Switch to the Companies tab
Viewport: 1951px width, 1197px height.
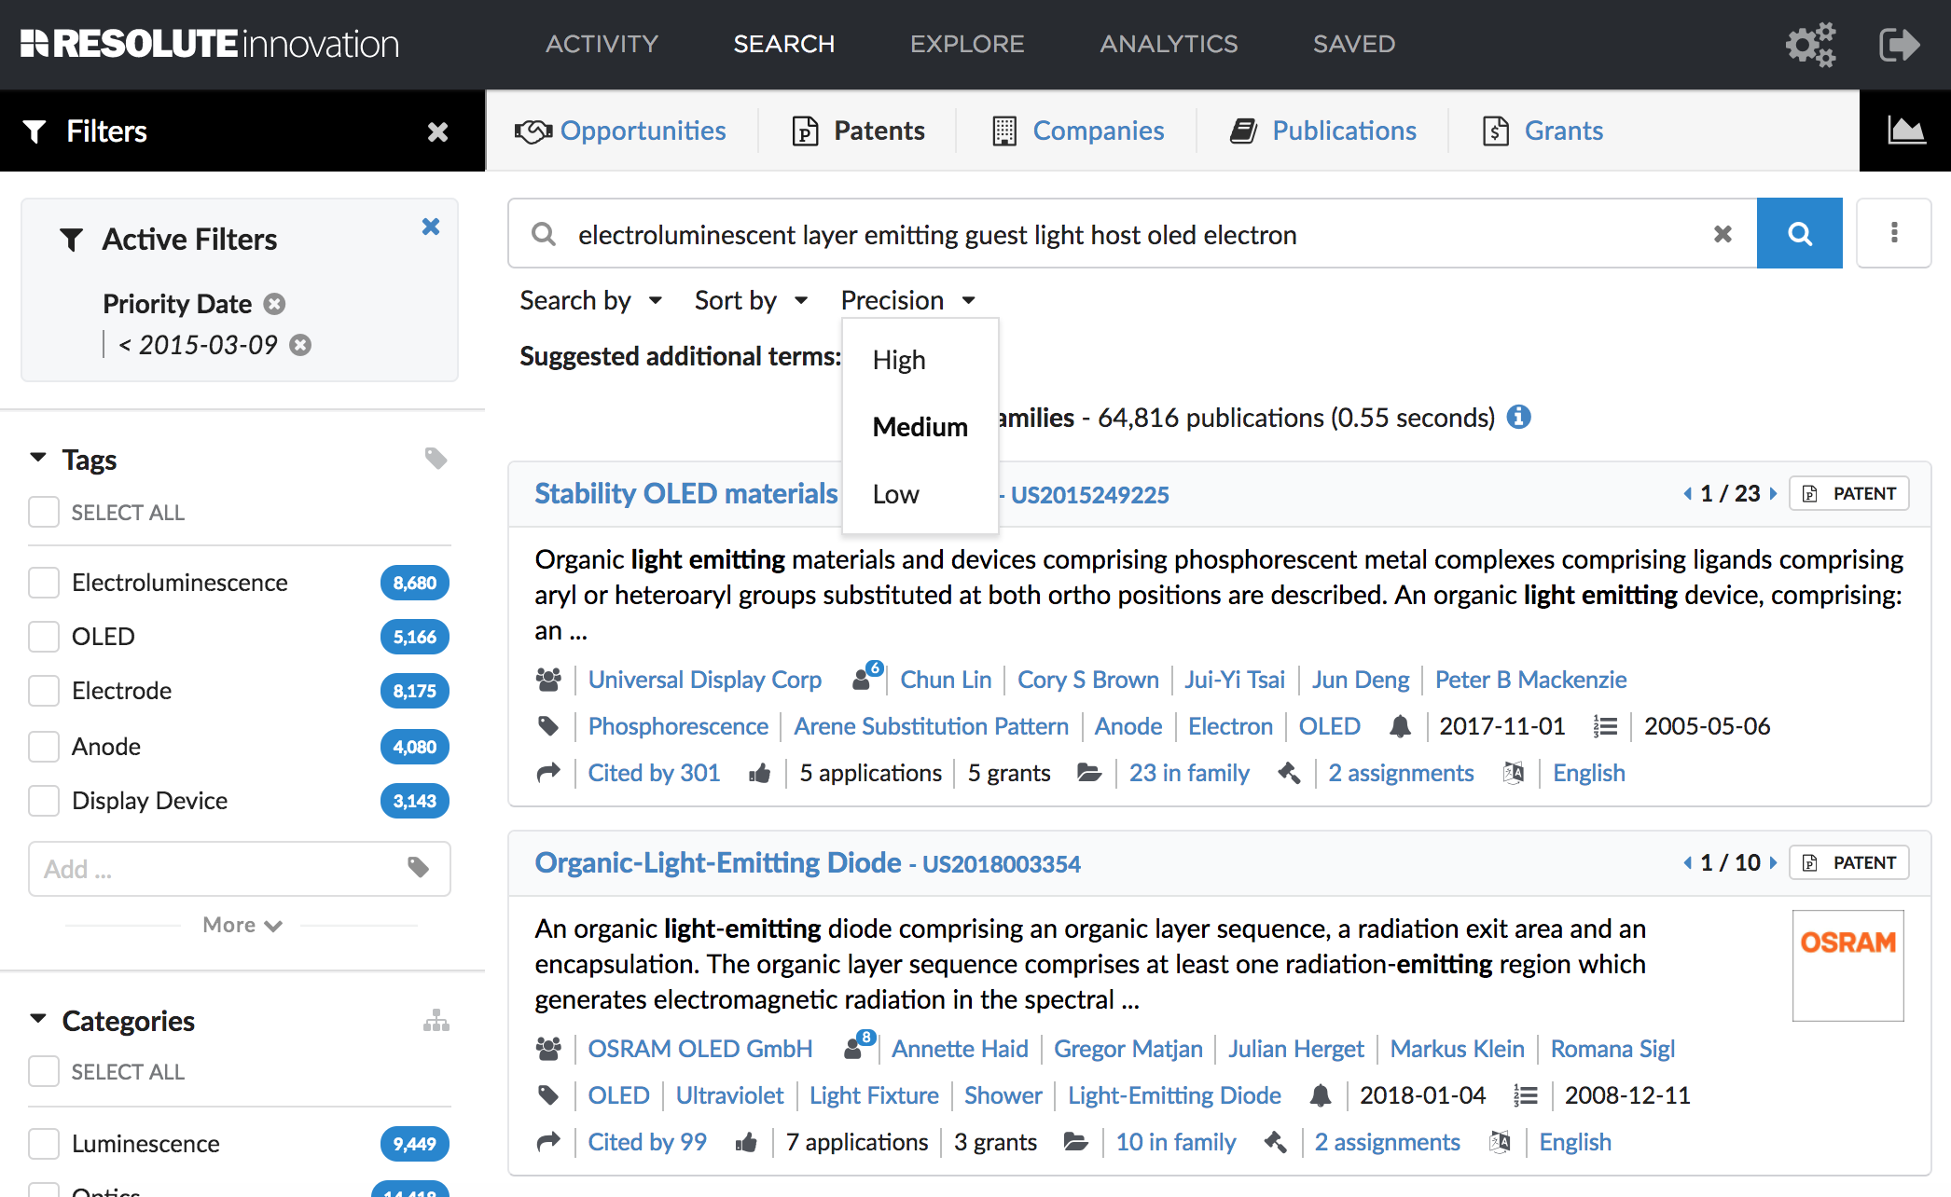(x=1078, y=131)
